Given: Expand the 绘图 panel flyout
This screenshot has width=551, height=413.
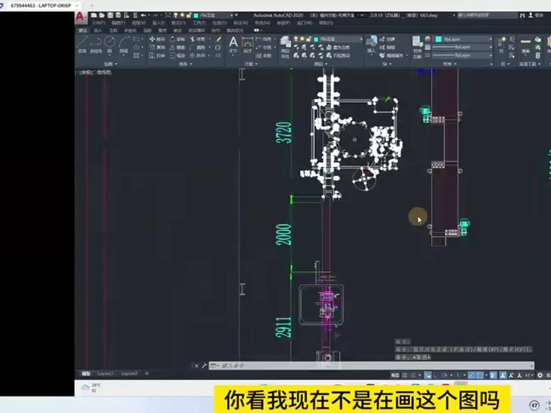Looking at the screenshot, I should tap(112, 64).
